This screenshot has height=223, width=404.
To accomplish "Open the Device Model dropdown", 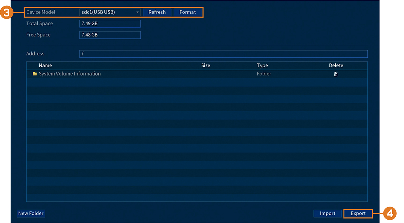I will point(110,12).
